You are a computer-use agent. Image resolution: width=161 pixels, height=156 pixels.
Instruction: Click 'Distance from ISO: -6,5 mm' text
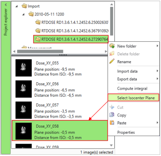[x=58, y=95]
